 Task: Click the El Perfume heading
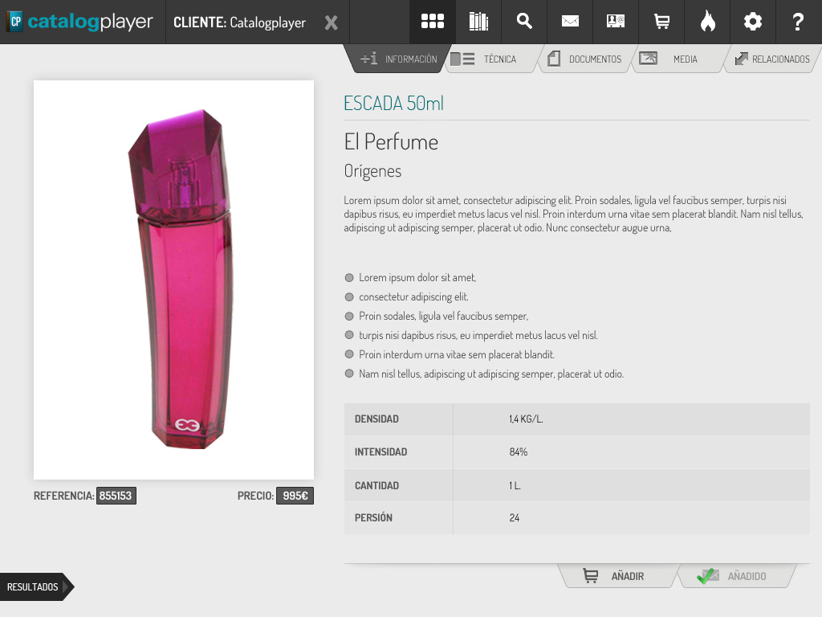pos(391,142)
